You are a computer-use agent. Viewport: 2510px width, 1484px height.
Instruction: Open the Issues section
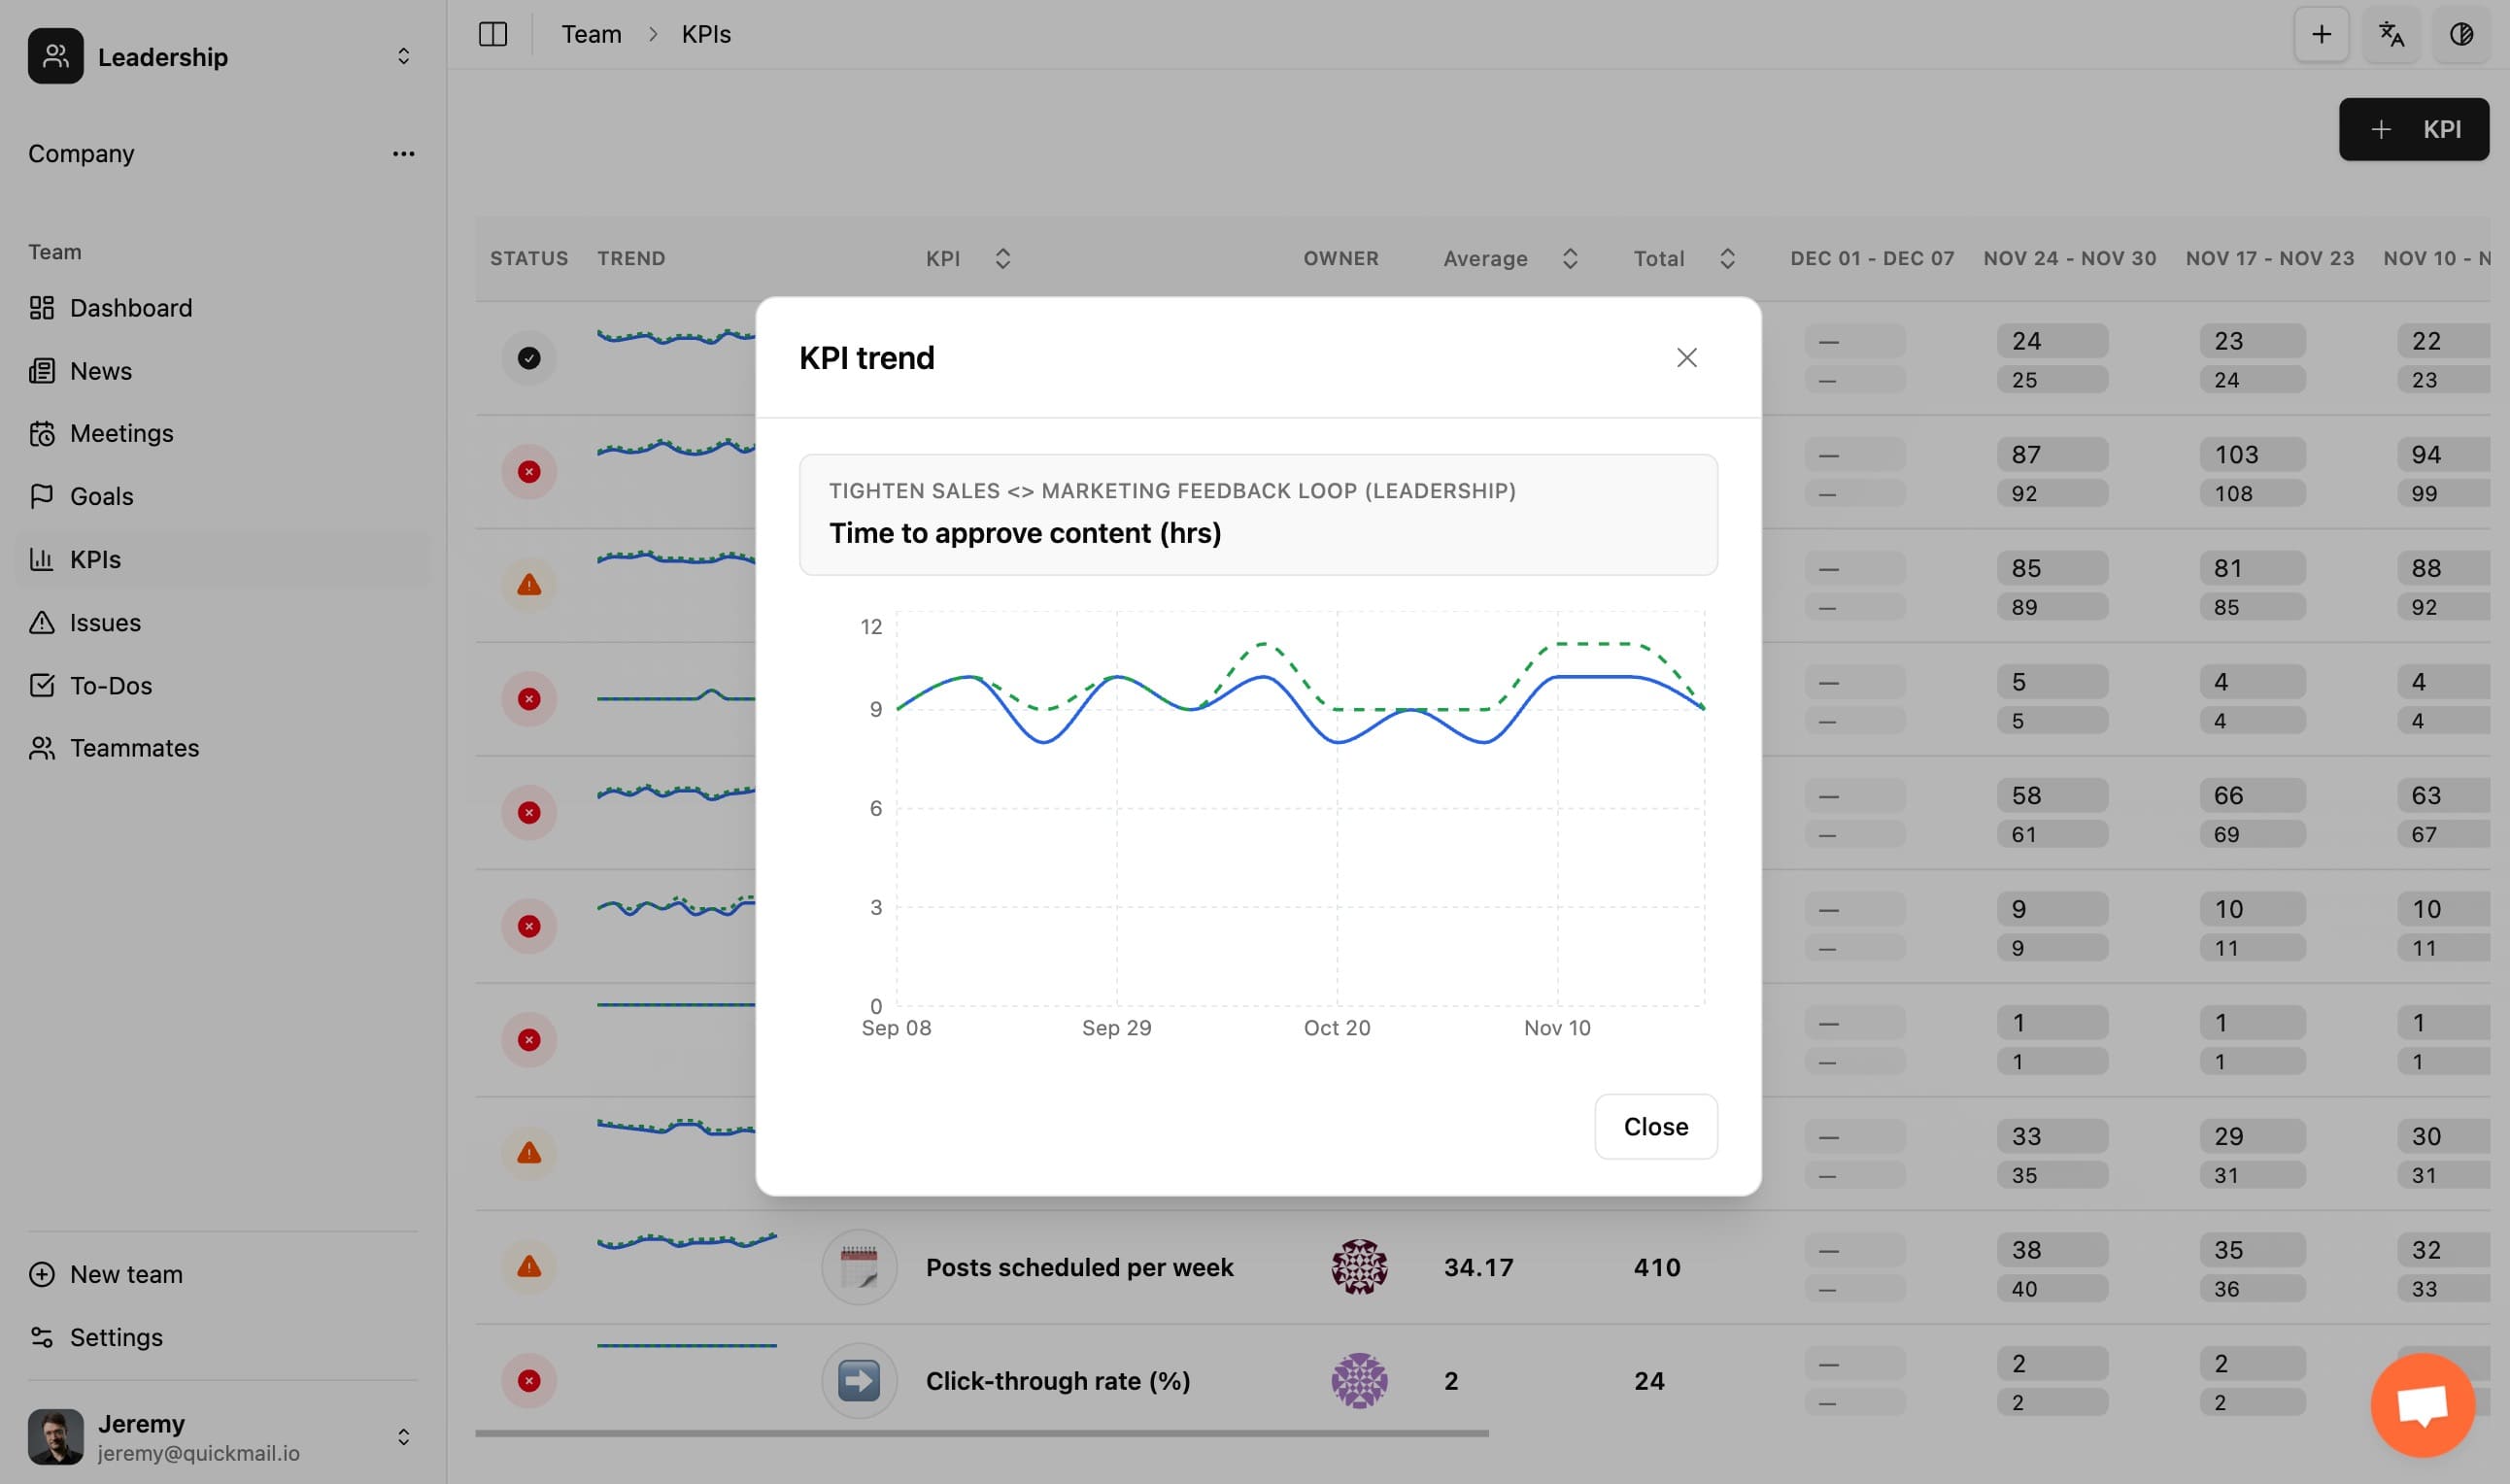pos(105,622)
